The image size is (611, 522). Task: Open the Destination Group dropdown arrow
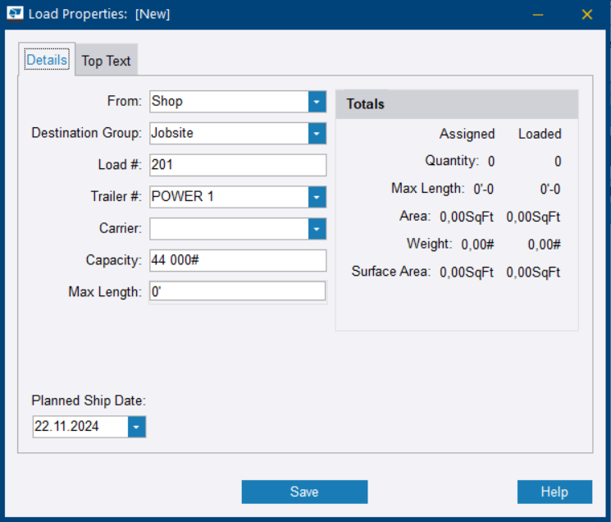click(x=317, y=133)
